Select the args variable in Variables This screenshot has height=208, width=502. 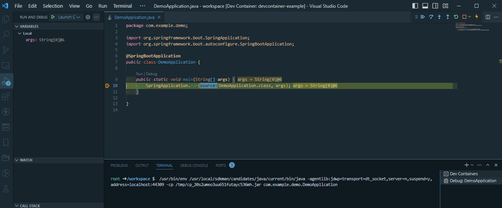pyautogui.click(x=59, y=40)
